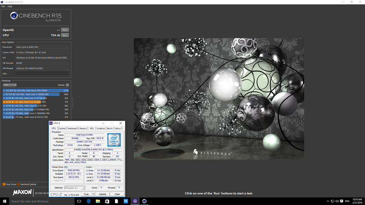Open the Ranking CPU dropdown

click(10, 85)
